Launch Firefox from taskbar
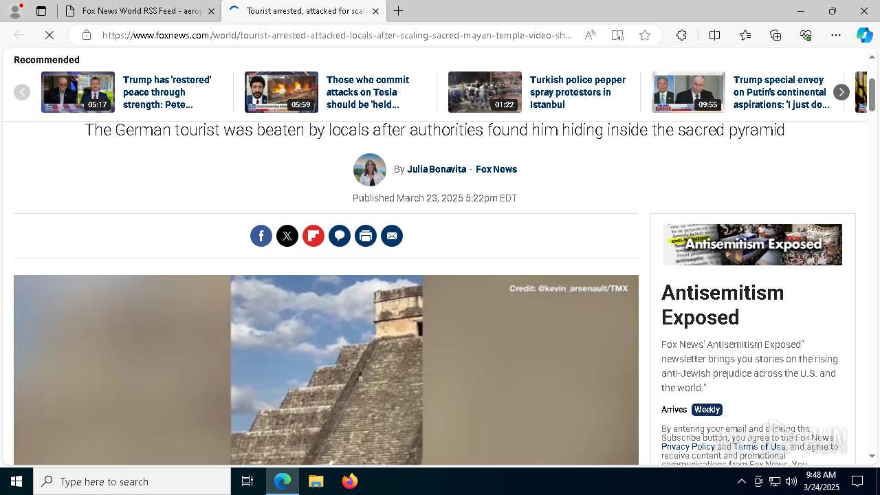Screen dimensions: 880x495 [349, 481]
